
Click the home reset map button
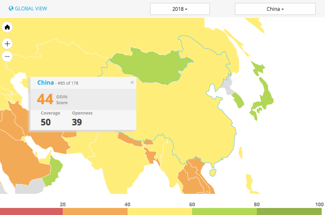pos(7,27)
